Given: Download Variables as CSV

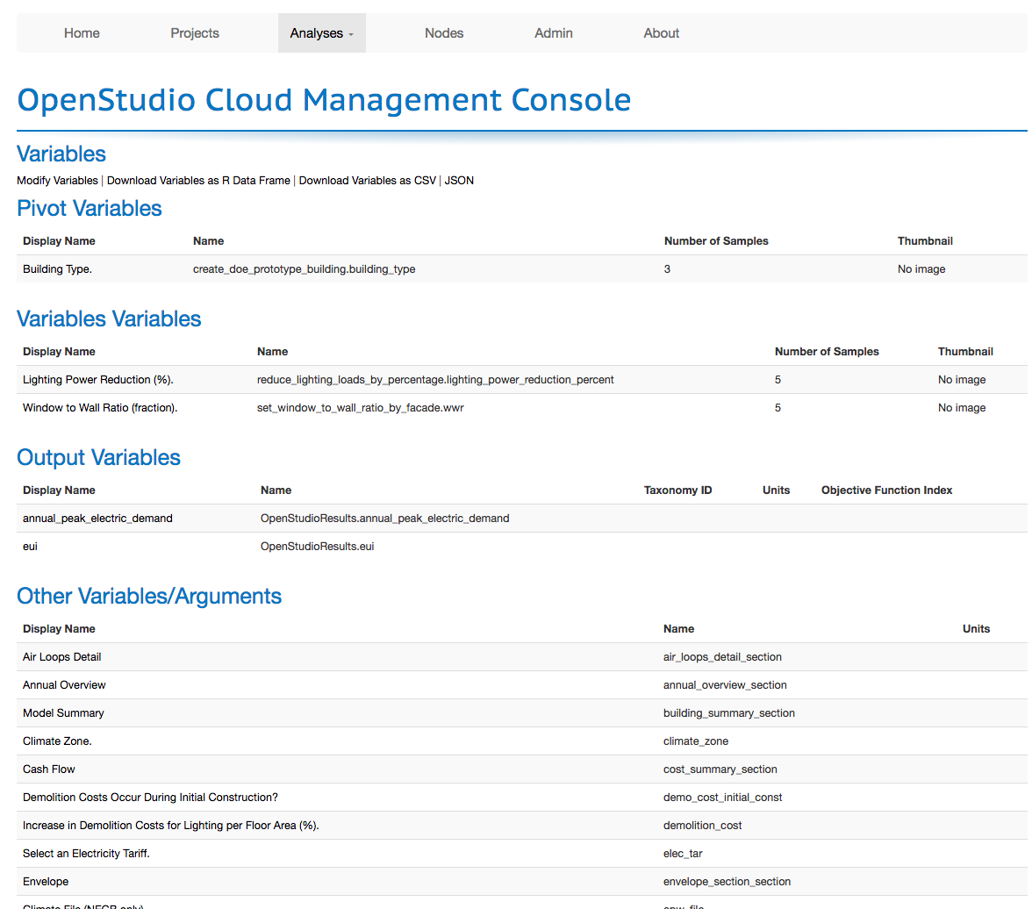Looking at the screenshot, I should (x=366, y=180).
